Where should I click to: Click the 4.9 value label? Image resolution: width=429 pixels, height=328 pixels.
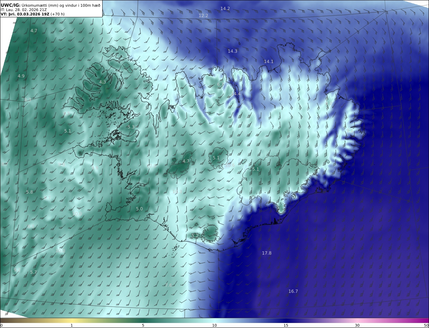[21, 76]
